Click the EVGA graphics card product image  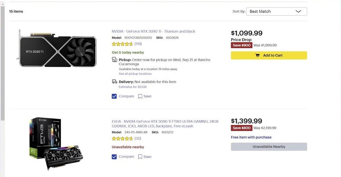[57, 143]
